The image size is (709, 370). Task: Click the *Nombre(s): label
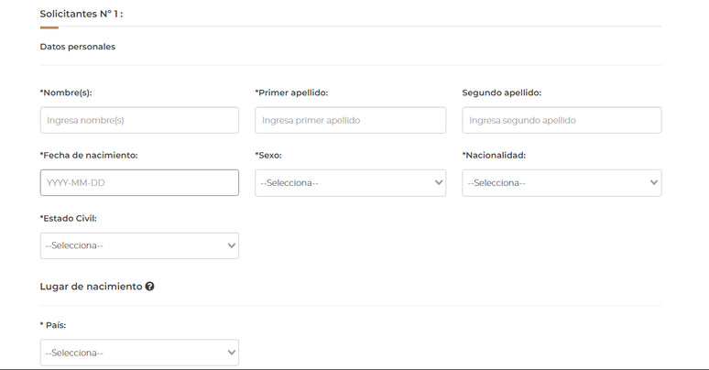[x=66, y=92]
